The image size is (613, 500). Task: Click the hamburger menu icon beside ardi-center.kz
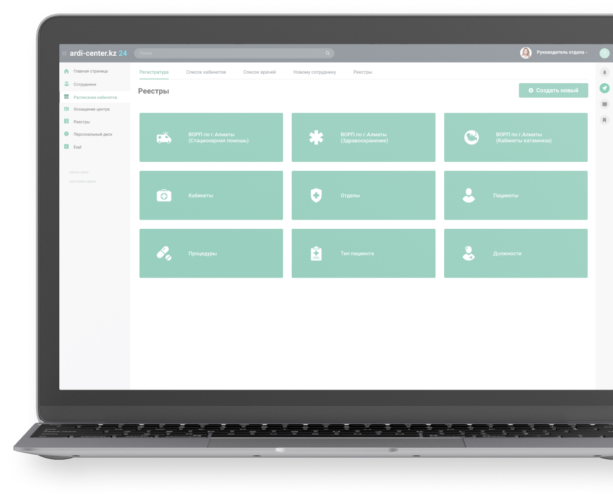pyautogui.click(x=64, y=54)
